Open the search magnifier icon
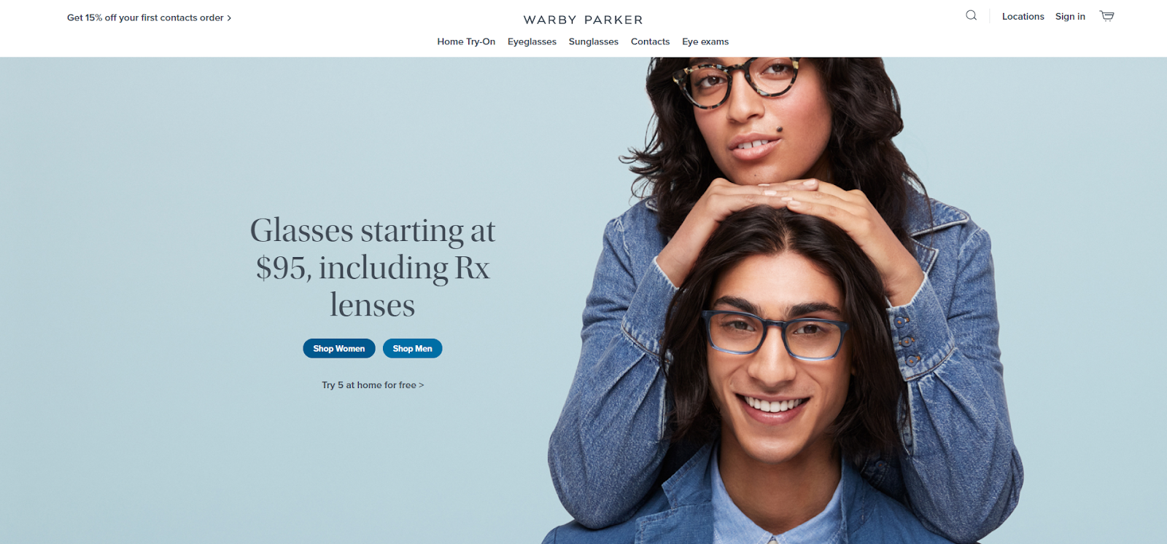1167x544 pixels. tap(971, 15)
